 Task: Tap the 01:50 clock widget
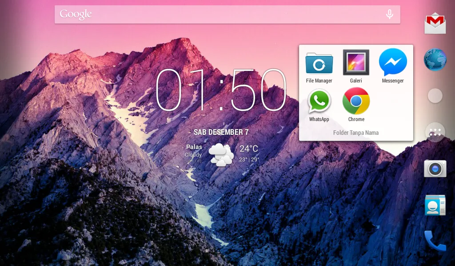pos(221,91)
